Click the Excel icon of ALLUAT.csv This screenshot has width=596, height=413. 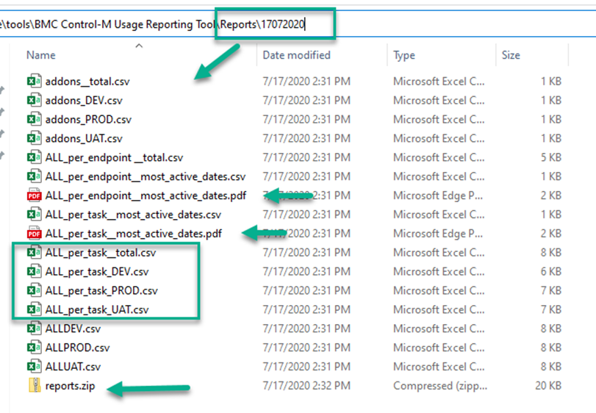(x=35, y=366)
